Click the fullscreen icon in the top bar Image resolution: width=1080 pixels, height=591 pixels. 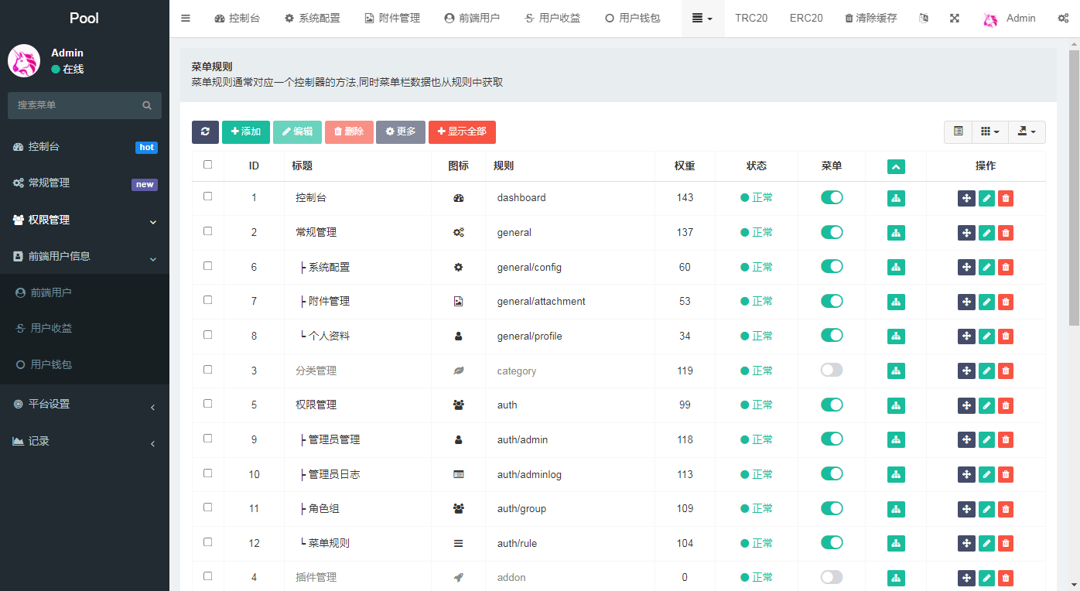pyautogui.click(x=954, y=18)
